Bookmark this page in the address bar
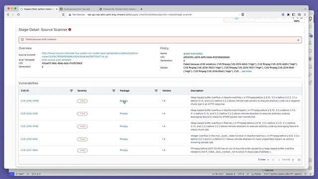The width and height of the screenshot is (318, 179). click(x=63, y=14)
